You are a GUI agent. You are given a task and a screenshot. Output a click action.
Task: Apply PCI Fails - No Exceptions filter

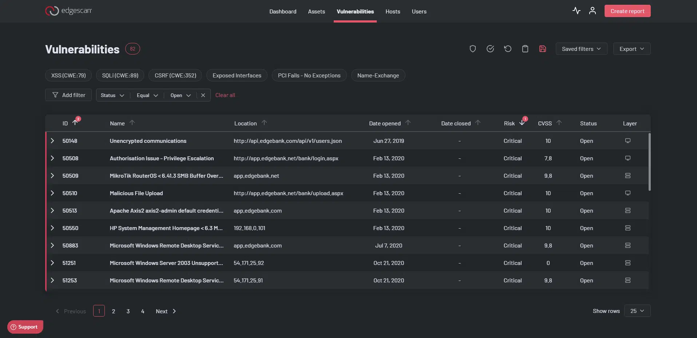[x=309, y=75]
